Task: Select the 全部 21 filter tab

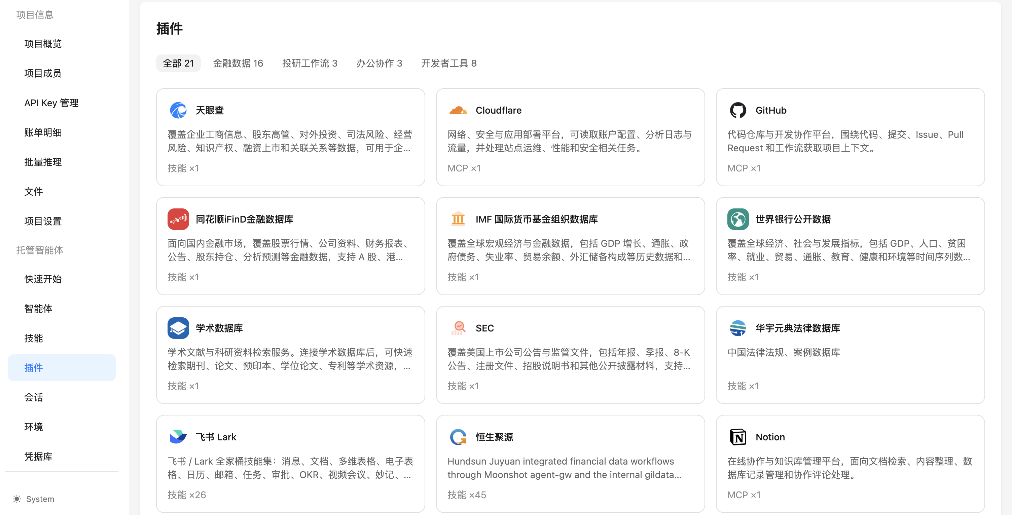Action: [x=178, y=63]
